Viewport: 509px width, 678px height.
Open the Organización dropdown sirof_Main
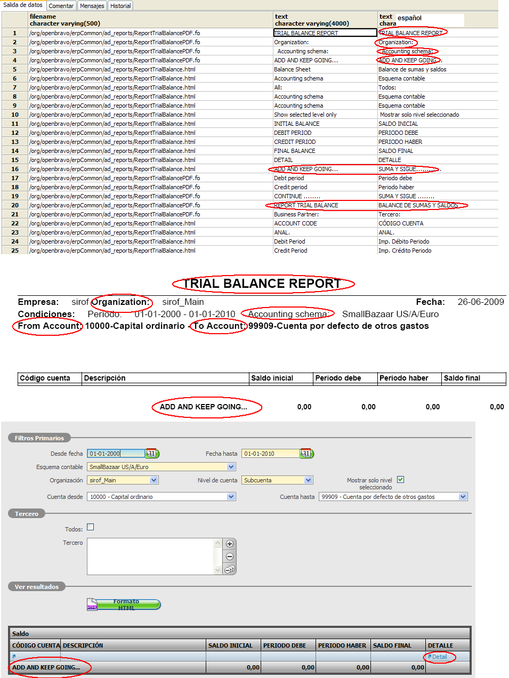point(154,480)
